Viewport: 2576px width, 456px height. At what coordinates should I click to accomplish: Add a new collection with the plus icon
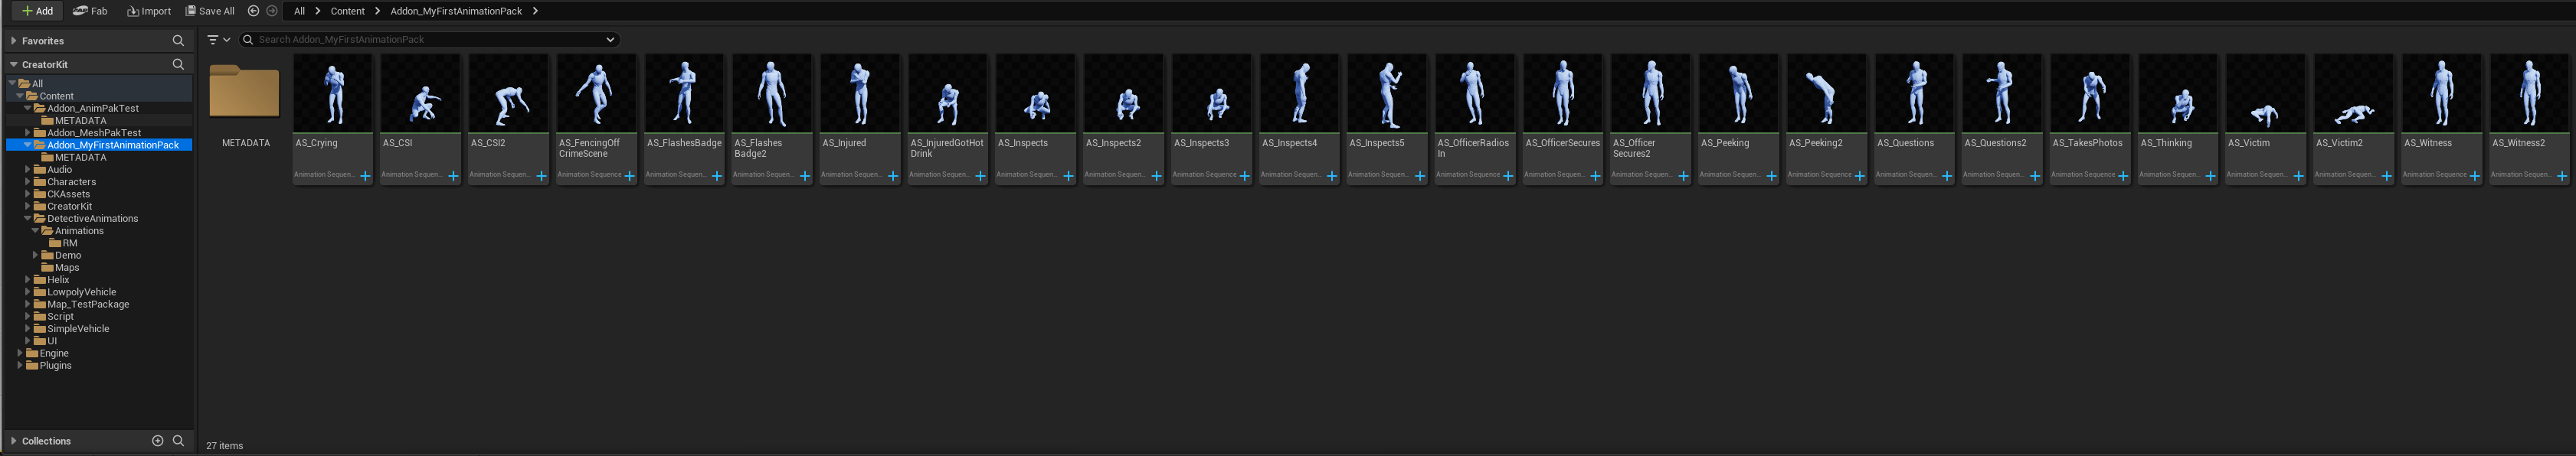(157, 441)
